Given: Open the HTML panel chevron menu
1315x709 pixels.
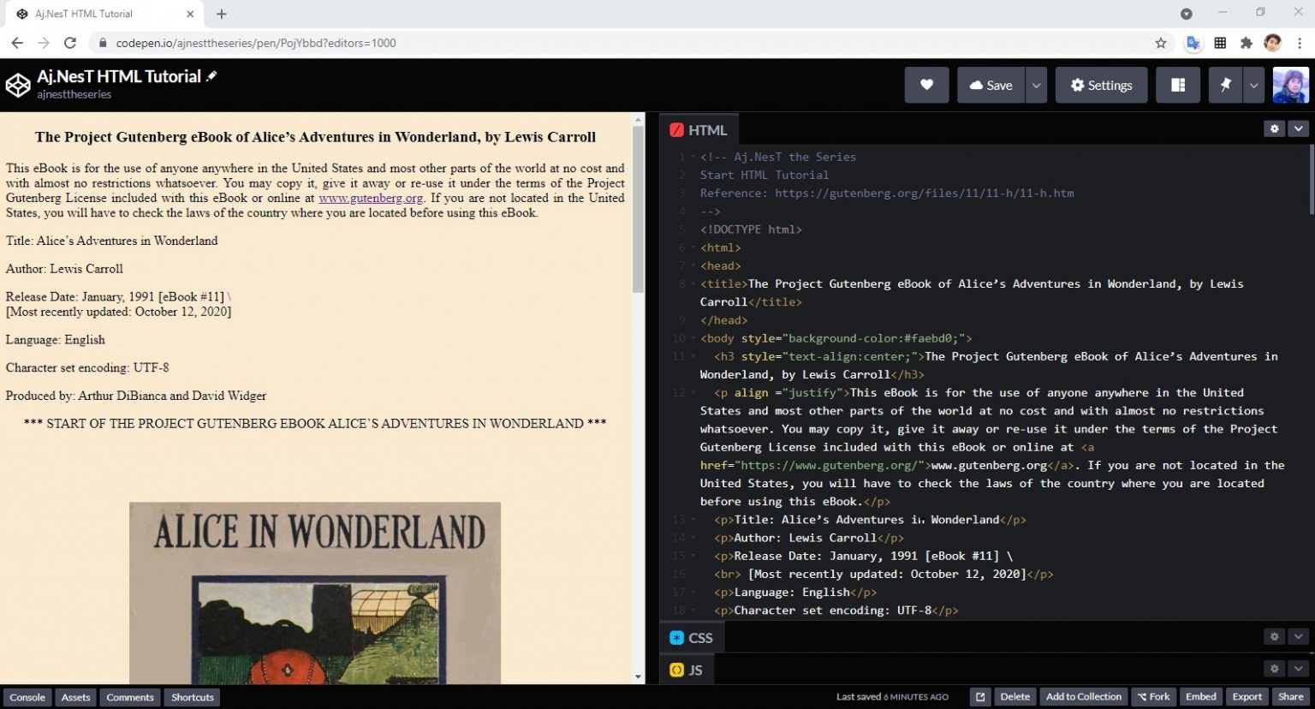Looking at the screenshot, I should (1299, 128).
